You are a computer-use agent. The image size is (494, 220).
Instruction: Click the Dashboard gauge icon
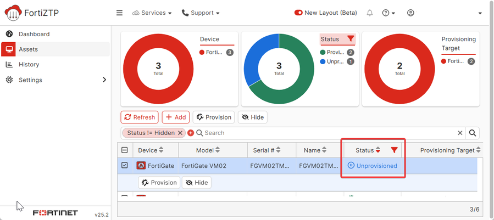pyautogui.click(x=9, y=34)
